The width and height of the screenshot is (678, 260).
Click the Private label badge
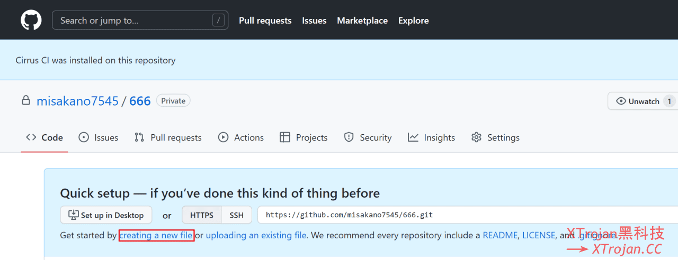173,100
